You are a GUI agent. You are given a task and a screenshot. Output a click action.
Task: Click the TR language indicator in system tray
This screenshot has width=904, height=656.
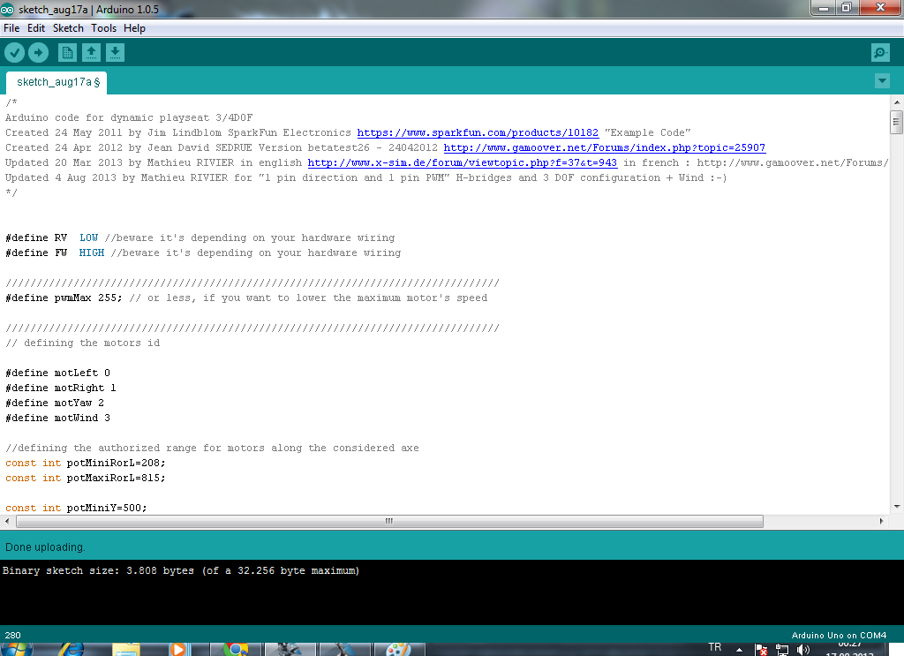715,648
